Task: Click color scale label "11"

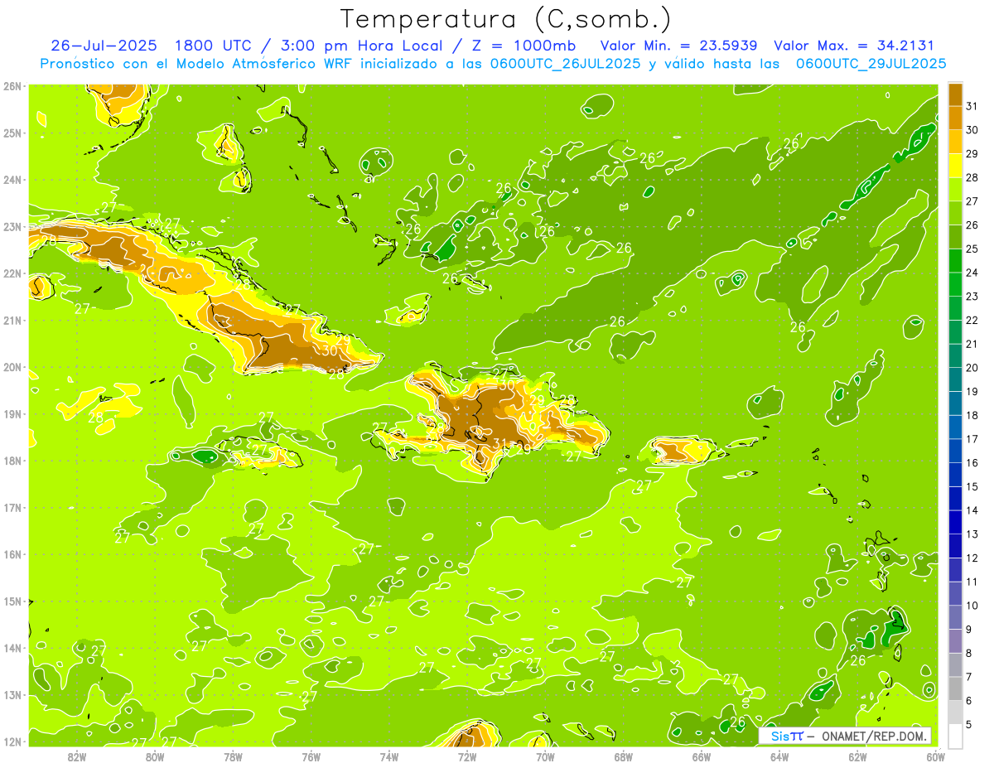Action: click(972, 582)
